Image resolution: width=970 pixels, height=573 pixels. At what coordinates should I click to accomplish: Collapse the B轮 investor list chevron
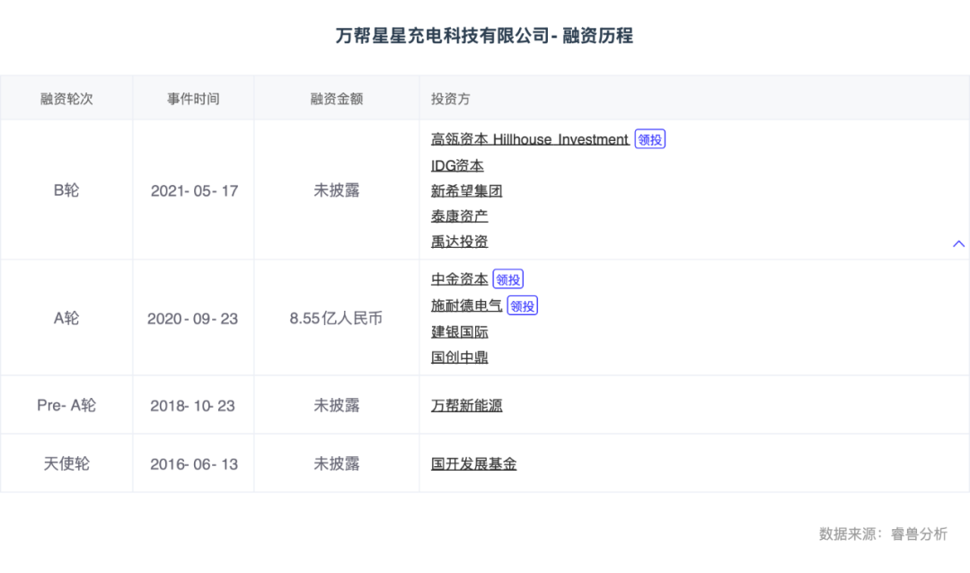[958, 243]
